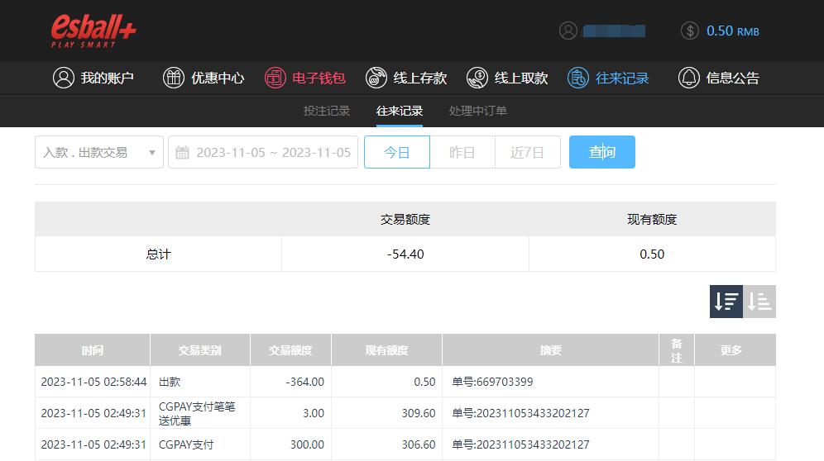824x461 pixels.
Task: Select the 近7日 date filter
Action: click(x=528, y=152)
